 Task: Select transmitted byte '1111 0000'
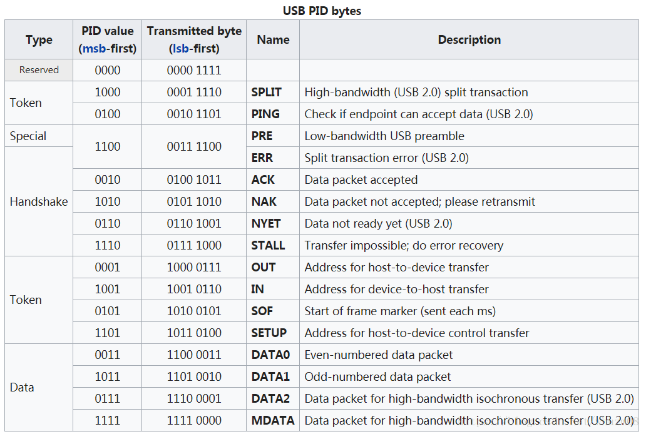click(x=194, y=420)
